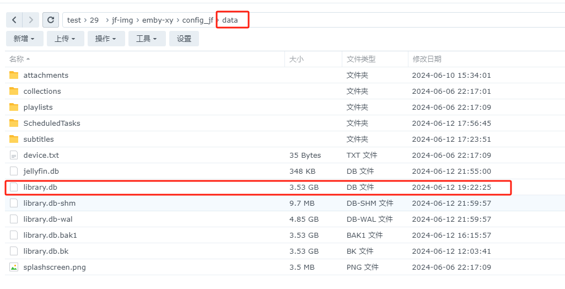This screenshot has width=565, height=289.
Task: Open the 工具 dropdown menu
Action: coord(147,39)
